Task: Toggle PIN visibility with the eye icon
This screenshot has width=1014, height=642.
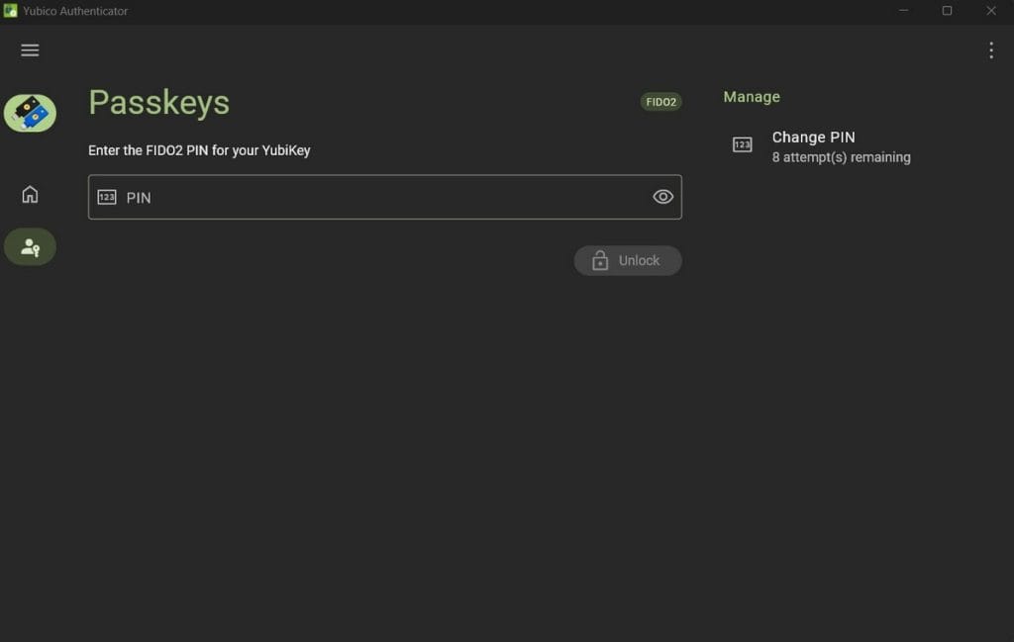Action: [x=662, y=197]
